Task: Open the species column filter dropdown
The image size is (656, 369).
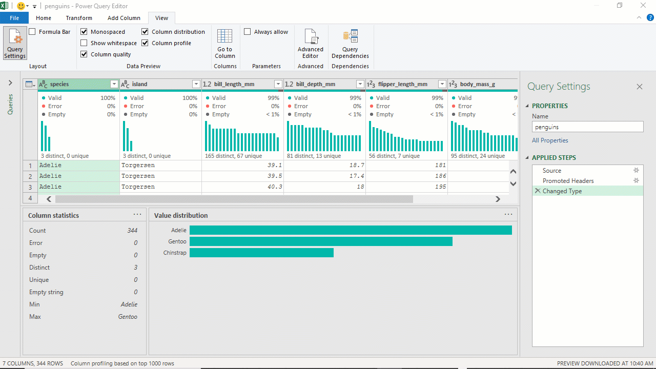Action: point(114,84)
